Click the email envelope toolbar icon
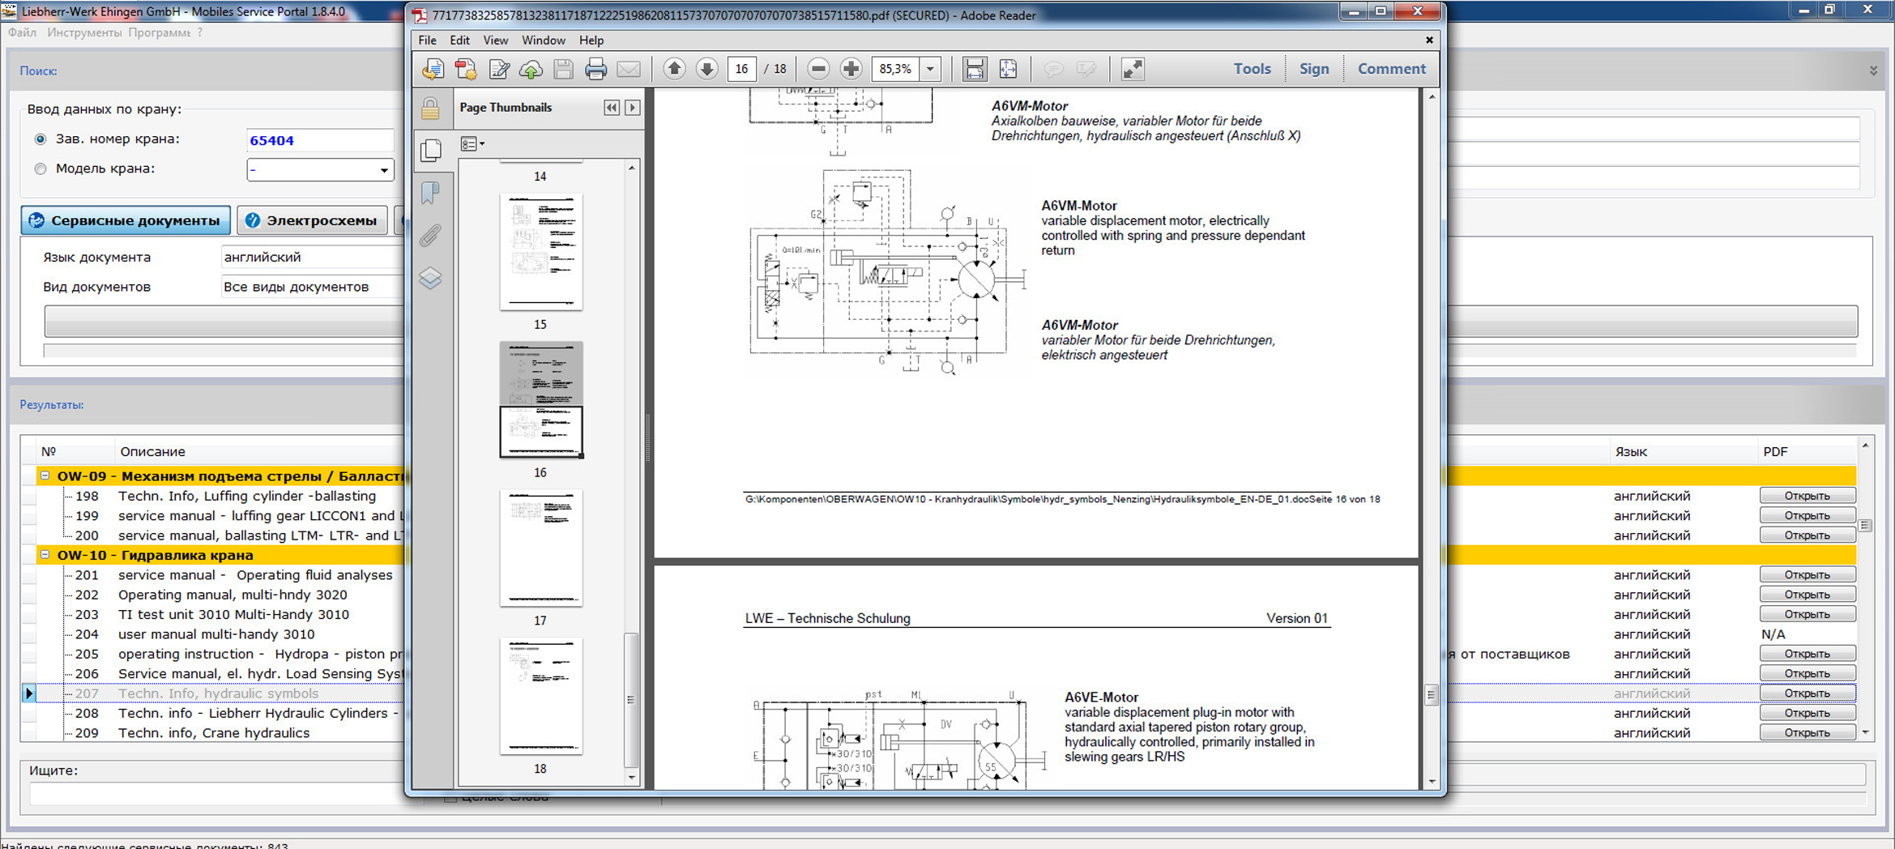The image size is (1895, 849). pos(629,70)
